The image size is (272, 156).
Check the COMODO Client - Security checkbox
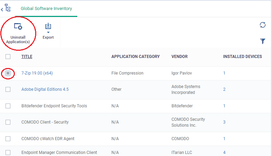[x=8, y=122]
